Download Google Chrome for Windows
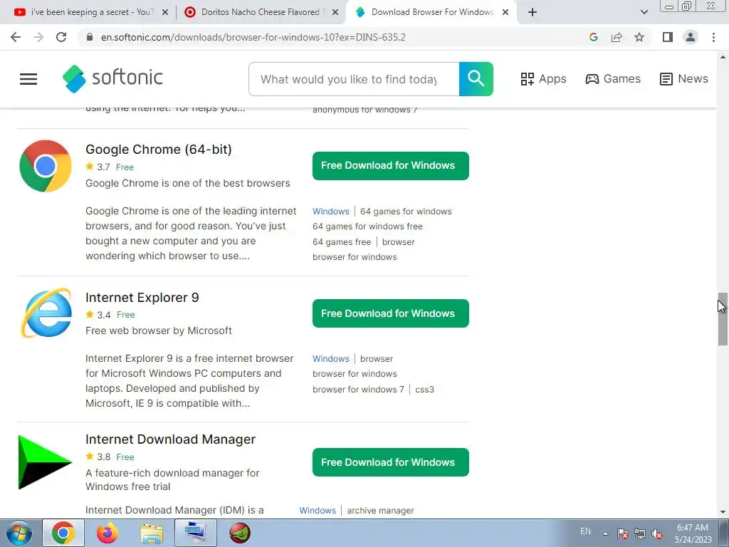 click(391, 165)
